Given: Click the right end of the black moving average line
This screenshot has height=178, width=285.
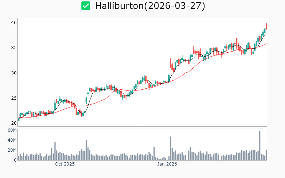Looking at the screenshot, I should click(x=266, y=33).
